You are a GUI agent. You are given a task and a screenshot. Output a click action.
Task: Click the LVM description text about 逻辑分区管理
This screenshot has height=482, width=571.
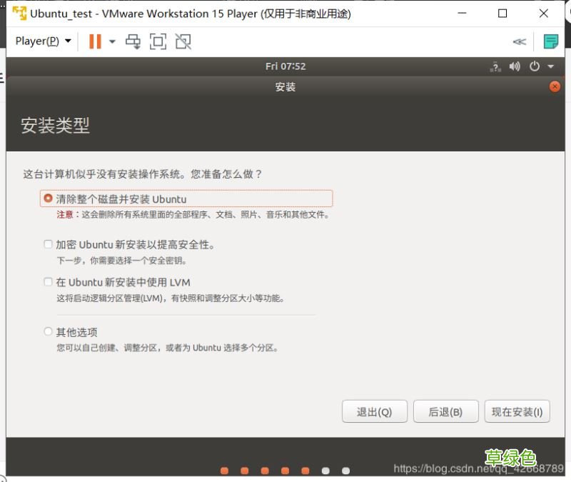click(x=171, y=298)
